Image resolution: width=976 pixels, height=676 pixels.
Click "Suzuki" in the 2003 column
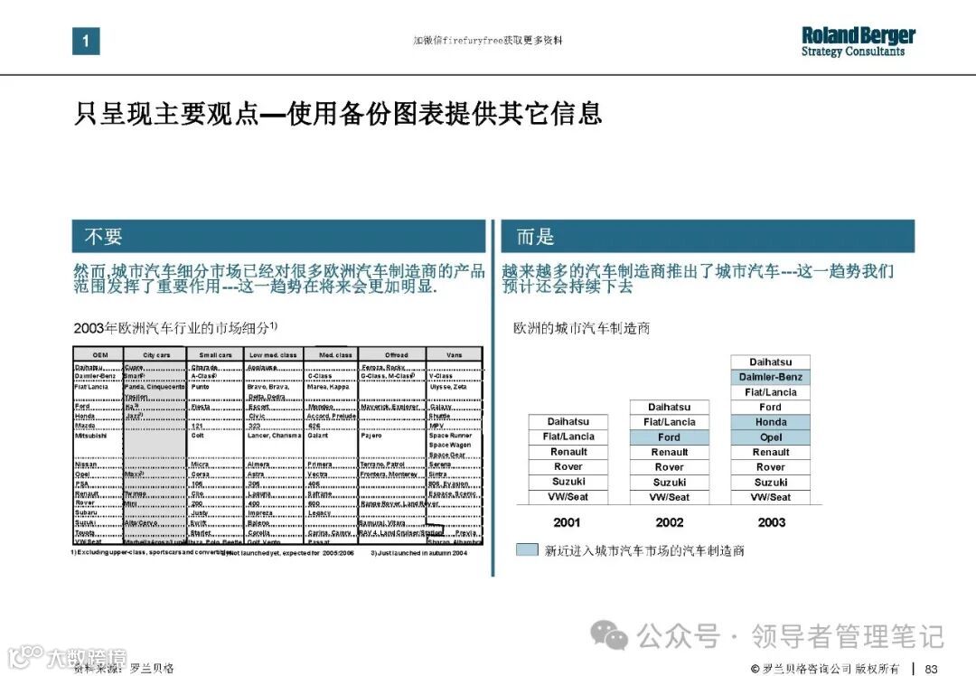tap(771, 483)
